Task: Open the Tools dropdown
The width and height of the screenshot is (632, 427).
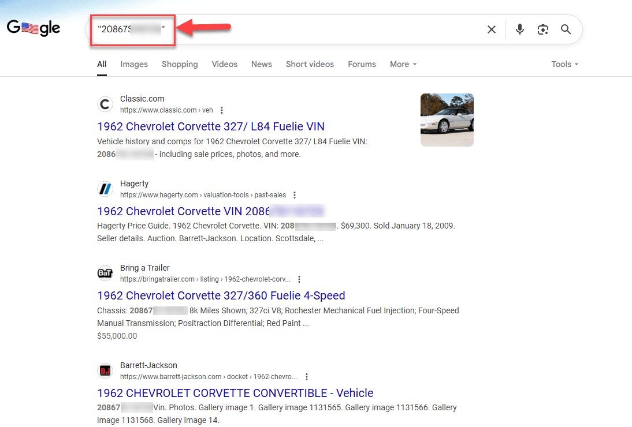Action: pos(564,65)
